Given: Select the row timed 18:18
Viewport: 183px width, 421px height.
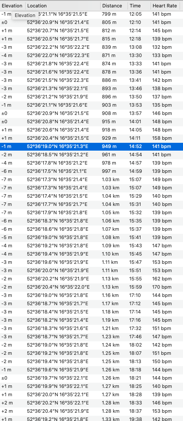Looking at the screenshot, I should [x=91, y=370].
